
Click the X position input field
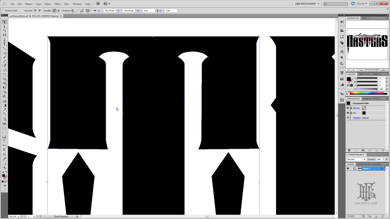tap(109, 10)
